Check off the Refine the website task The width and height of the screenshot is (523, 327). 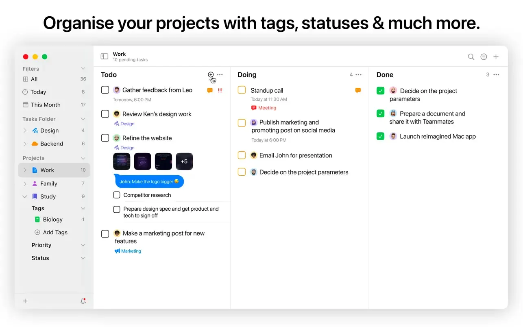click(x=105, y=138)
